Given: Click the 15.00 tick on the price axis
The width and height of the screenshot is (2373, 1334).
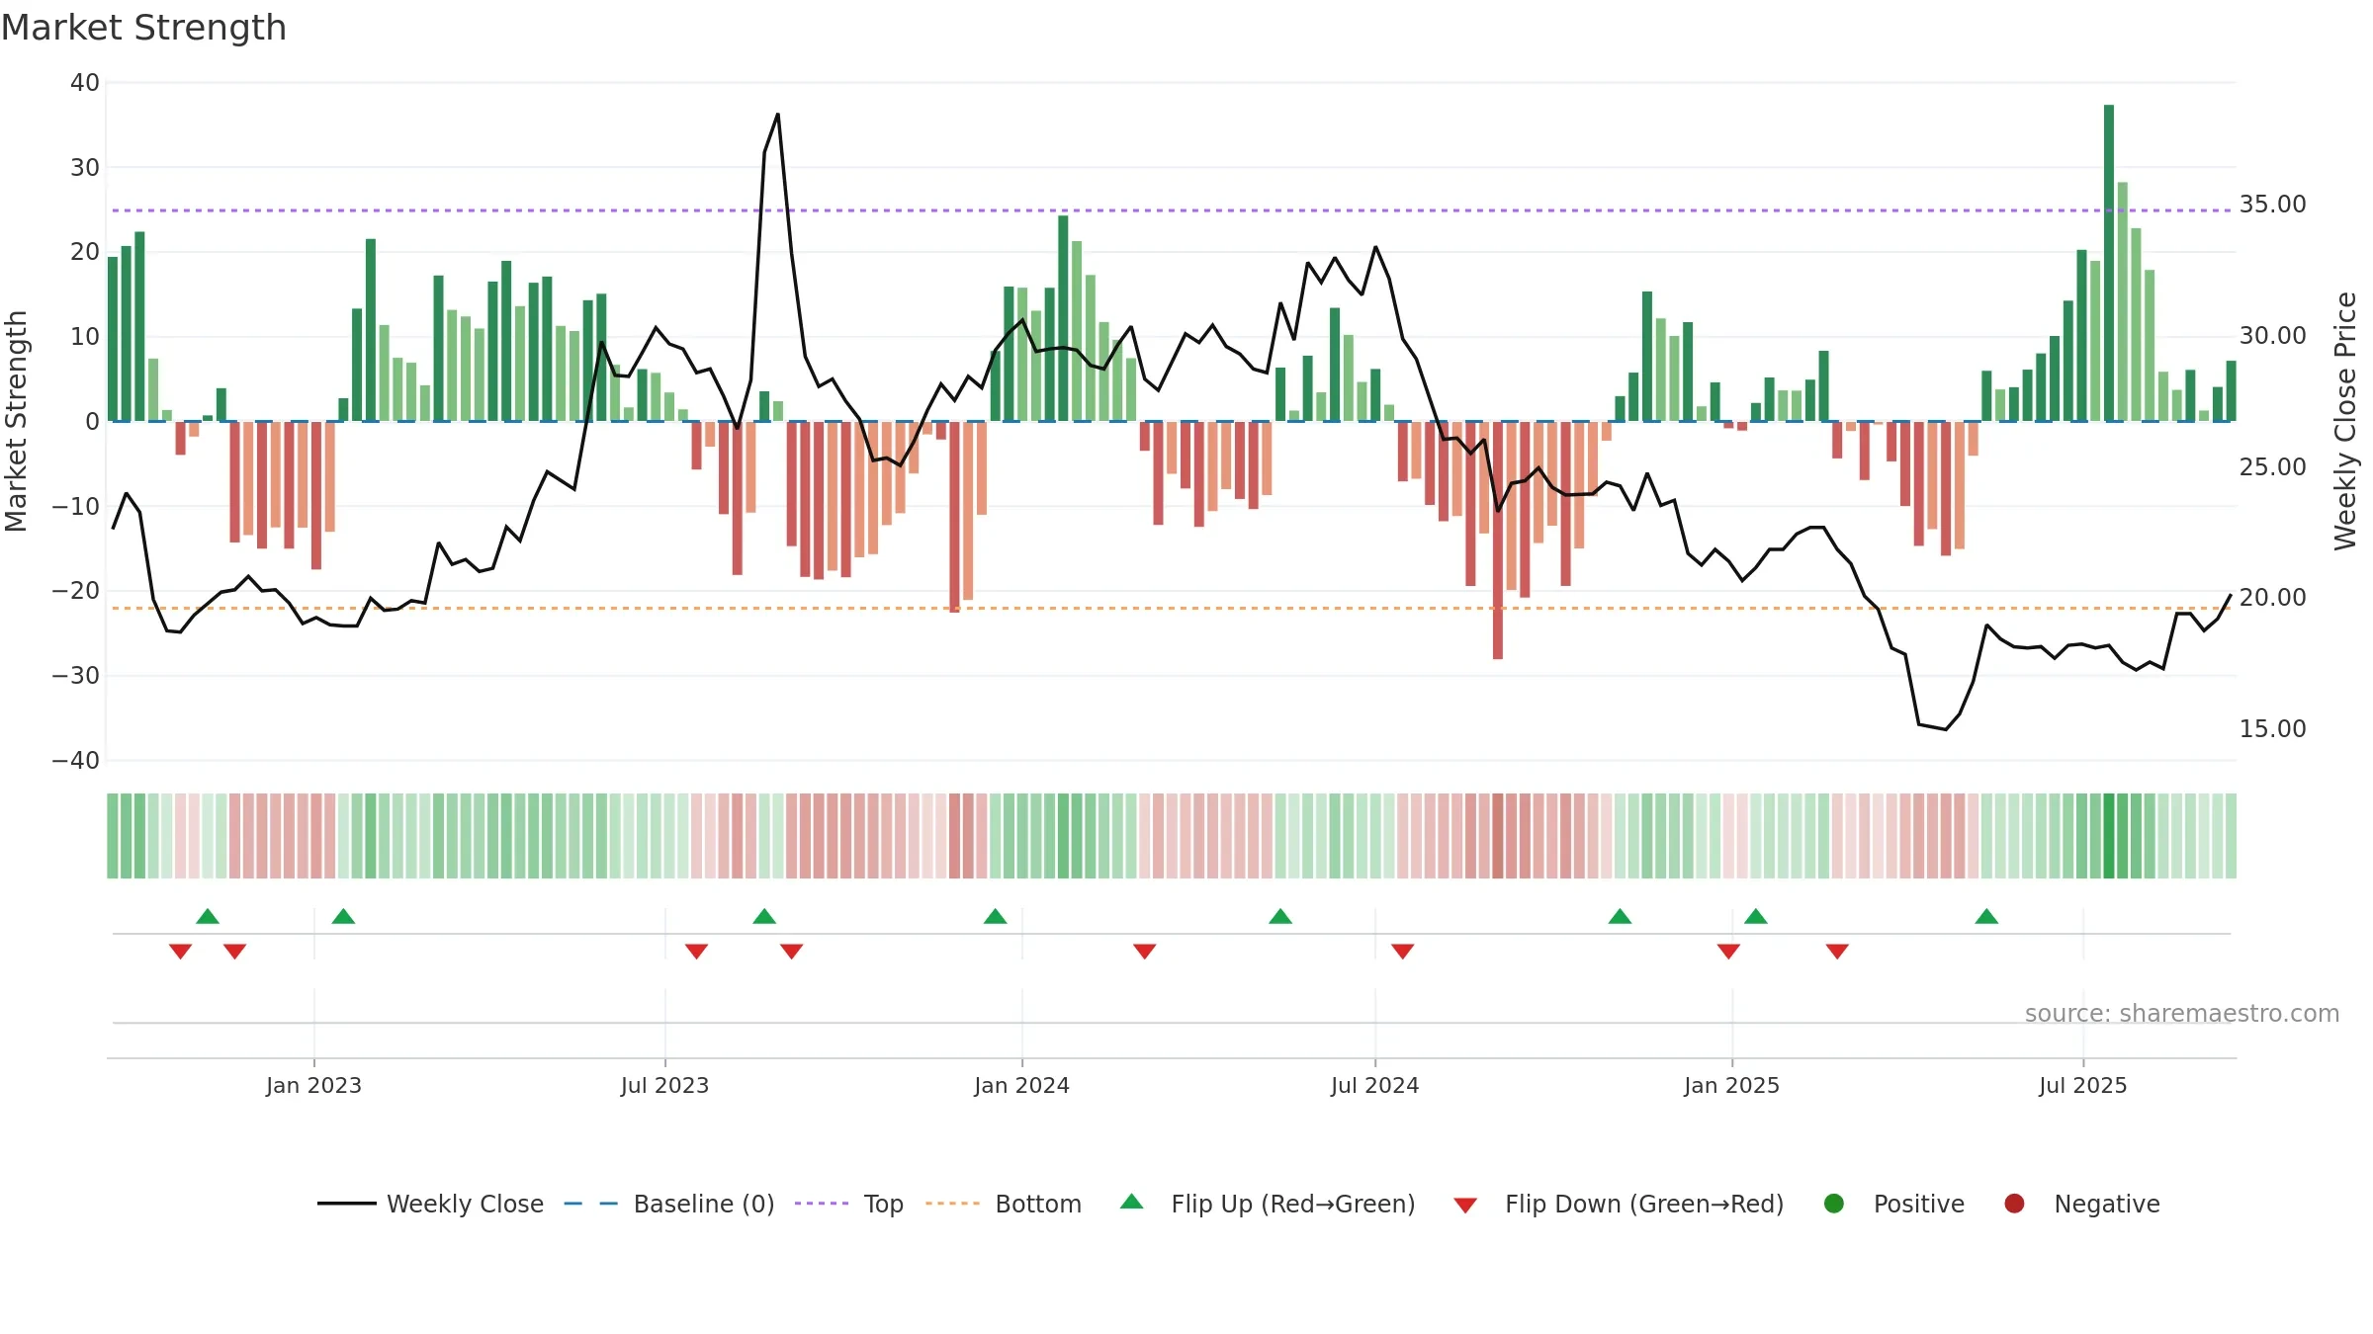Looking at the screenshot, I should click(2272, 729).
